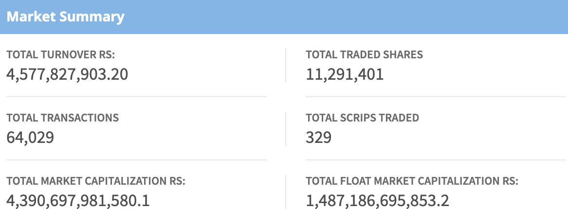Viewport: 568px width, 209px height.
Task: Select the traded shares value 11,291,401
Action: coord(345,74)
